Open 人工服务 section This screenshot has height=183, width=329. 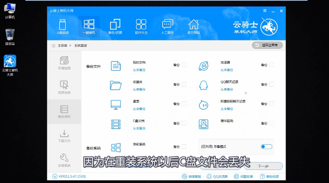coord(168,27)
